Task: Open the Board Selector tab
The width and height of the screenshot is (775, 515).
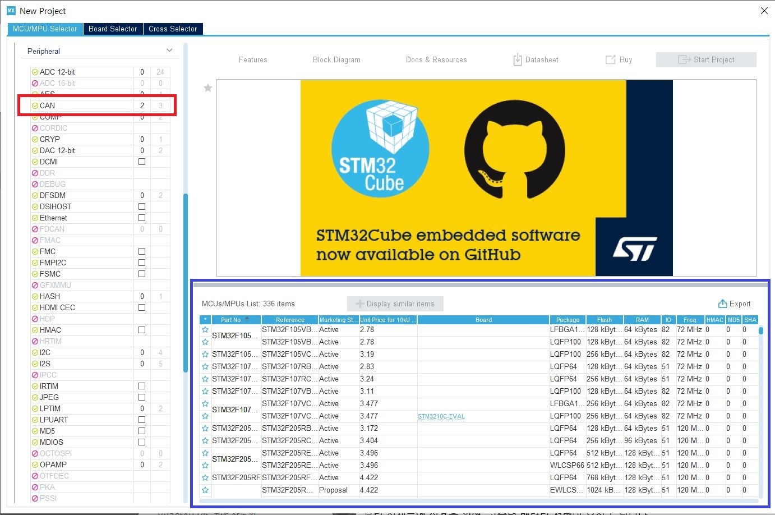Action: (113, 29)
